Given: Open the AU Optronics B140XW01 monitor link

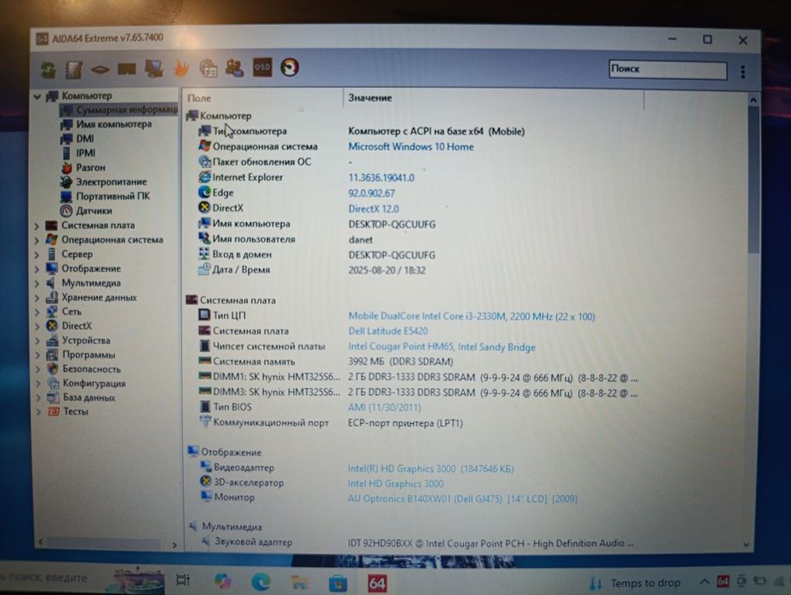Looking at the screenshot, I should pyautogui.click(x=462, y=499).
